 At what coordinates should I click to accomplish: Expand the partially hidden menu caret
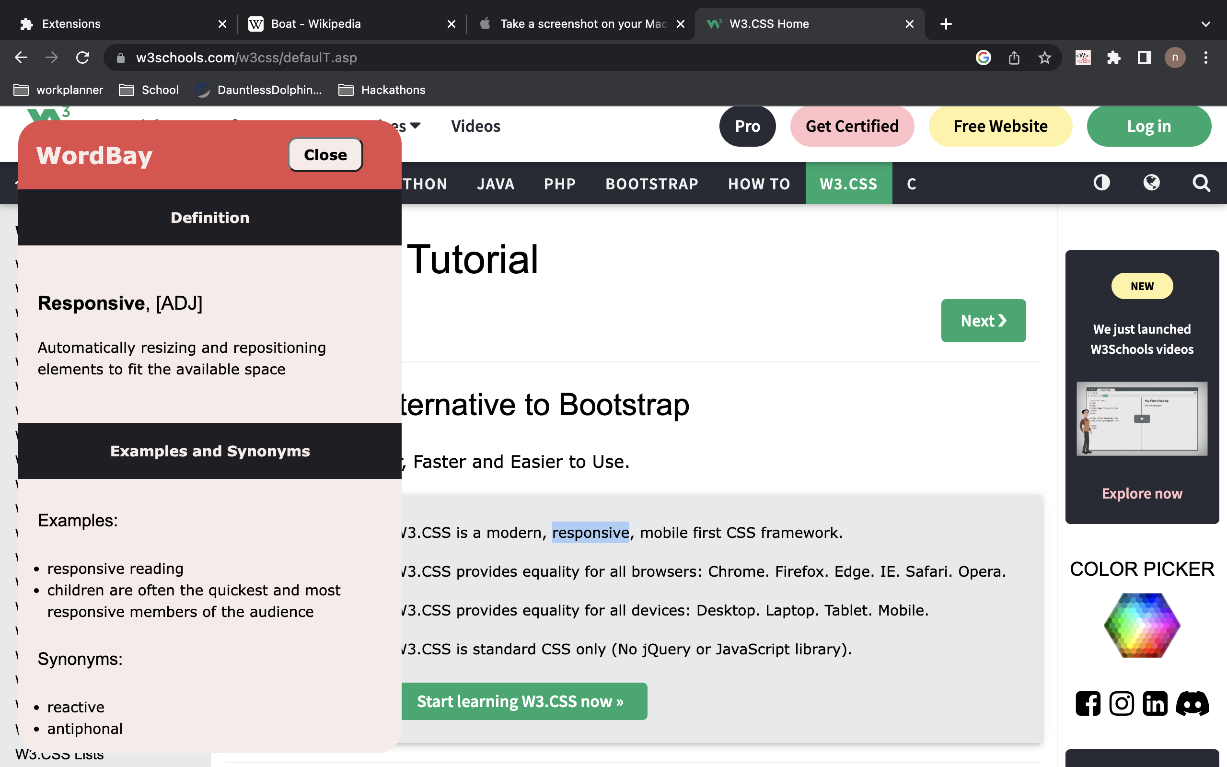415,125
